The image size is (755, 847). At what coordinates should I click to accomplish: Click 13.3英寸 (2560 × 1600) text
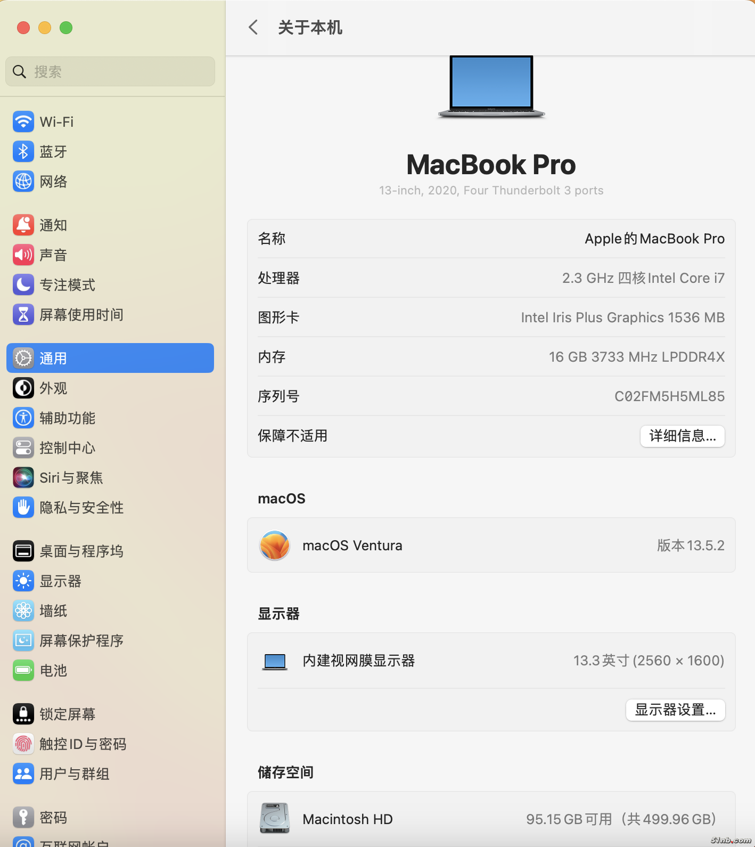(x=649, y=661)
